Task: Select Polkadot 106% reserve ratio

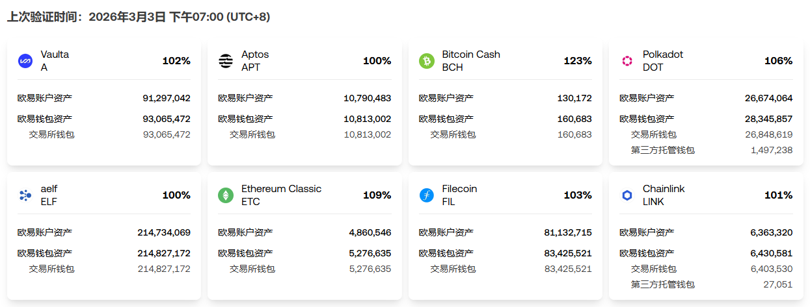Action: coord(778,61)
